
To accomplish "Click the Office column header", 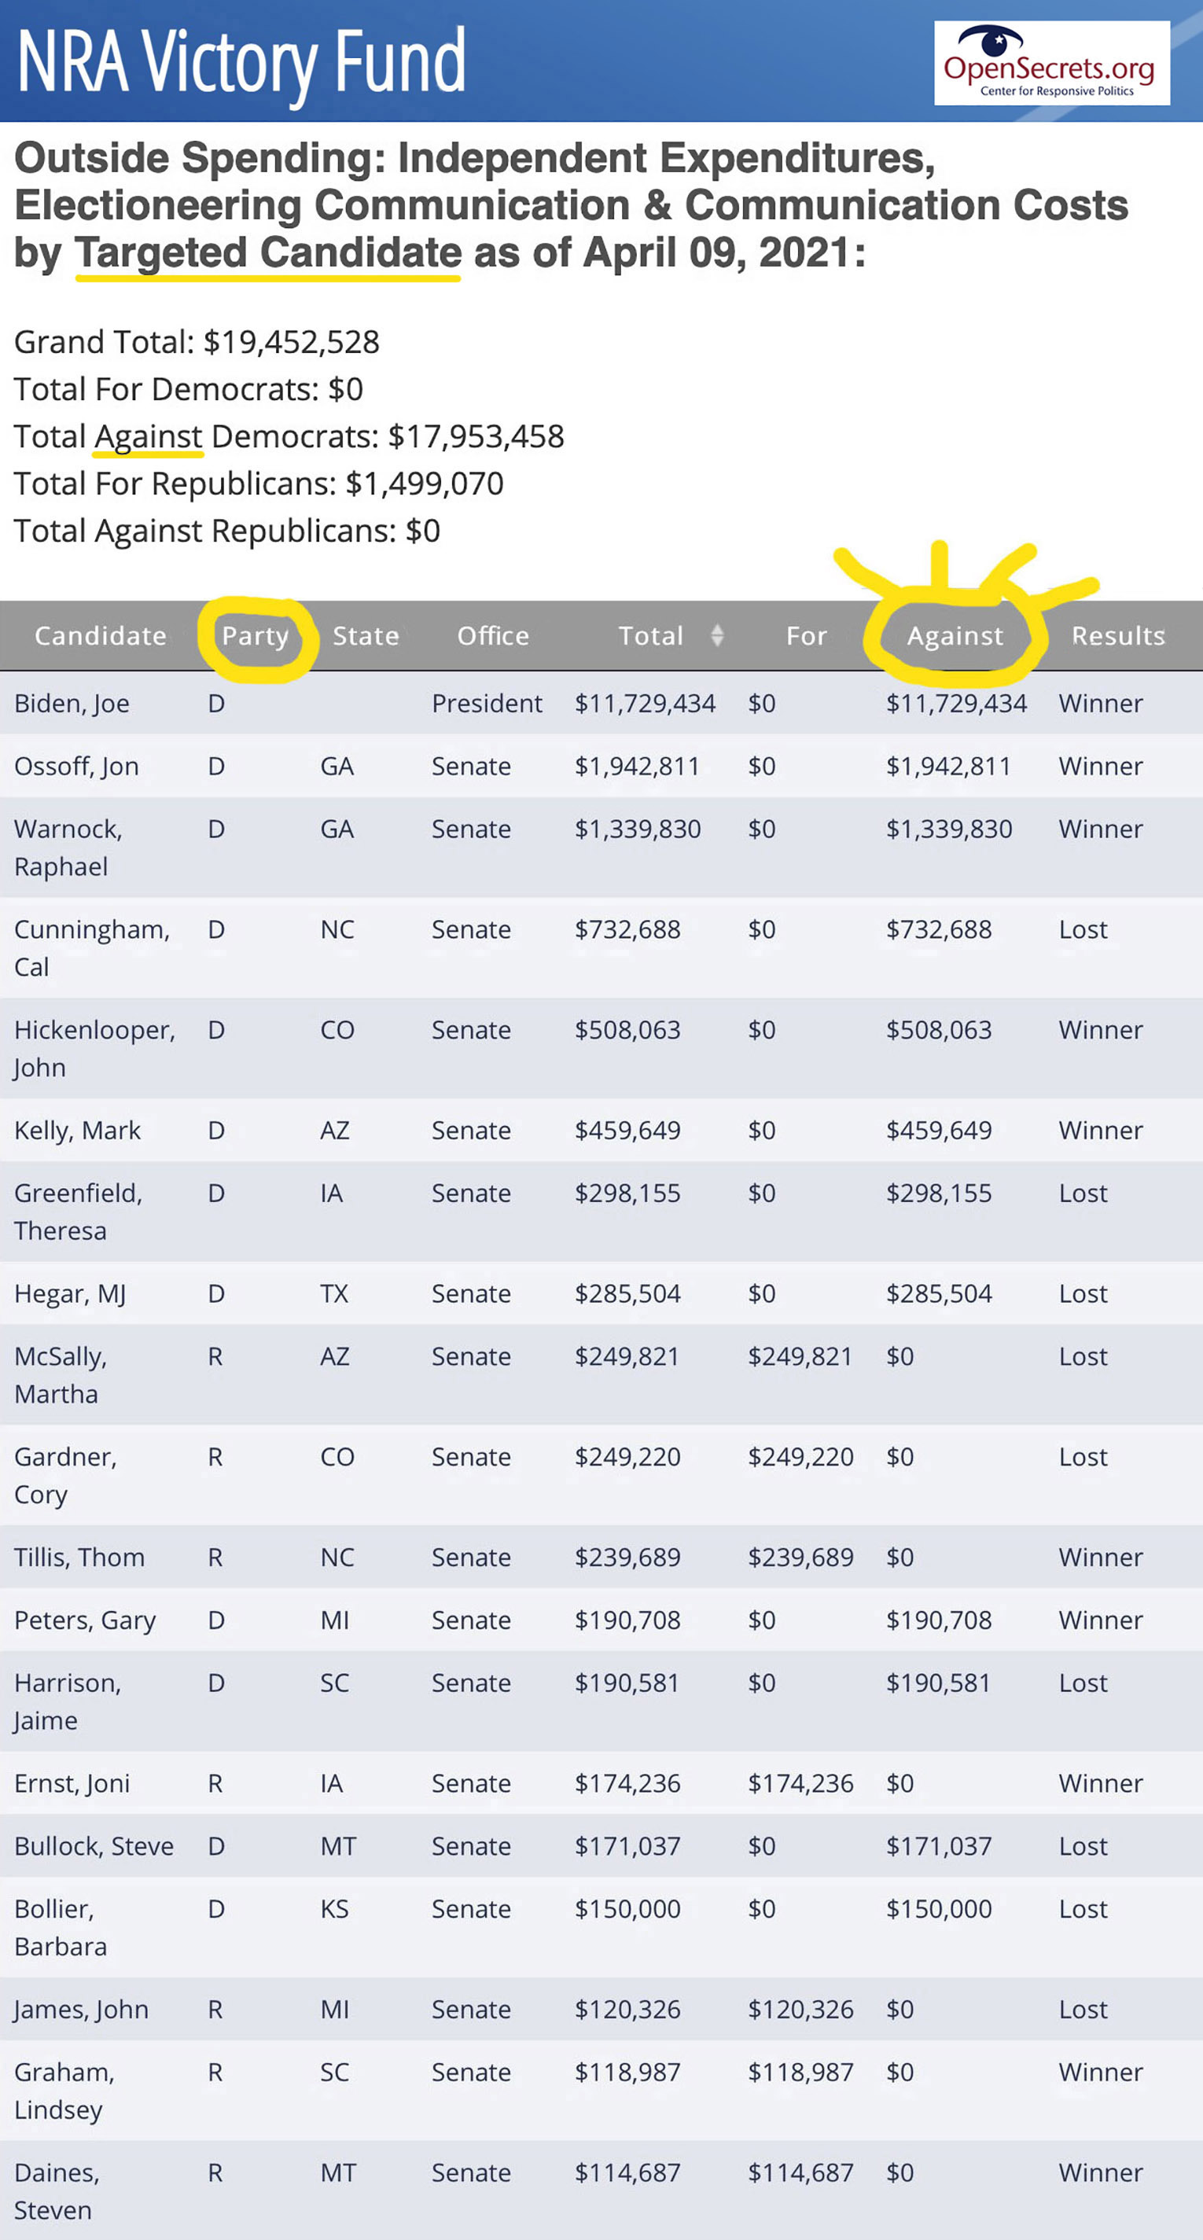I will [x=493, y=635].
